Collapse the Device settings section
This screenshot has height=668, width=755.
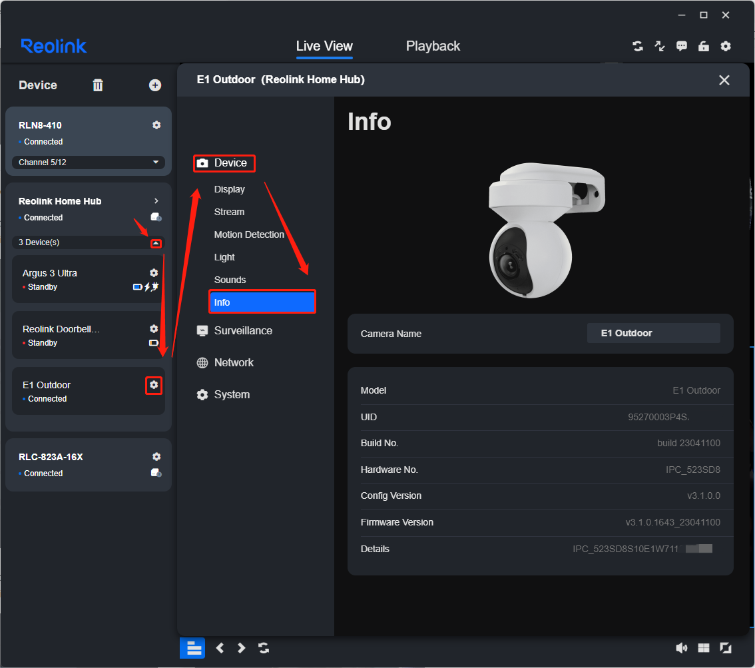(224, 163)
